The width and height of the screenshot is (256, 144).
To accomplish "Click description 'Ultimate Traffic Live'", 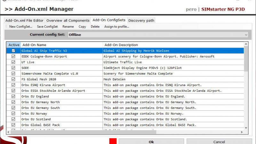I will 123,62.
